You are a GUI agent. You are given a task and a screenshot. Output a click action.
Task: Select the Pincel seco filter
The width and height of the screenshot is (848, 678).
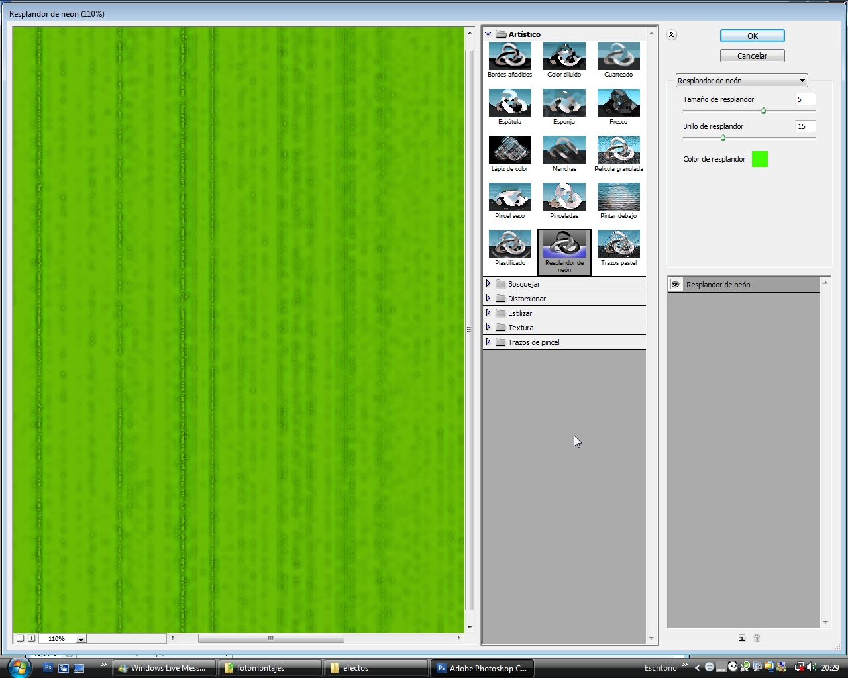509,197
